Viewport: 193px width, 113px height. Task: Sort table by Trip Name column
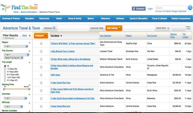[x=56, y=36]
